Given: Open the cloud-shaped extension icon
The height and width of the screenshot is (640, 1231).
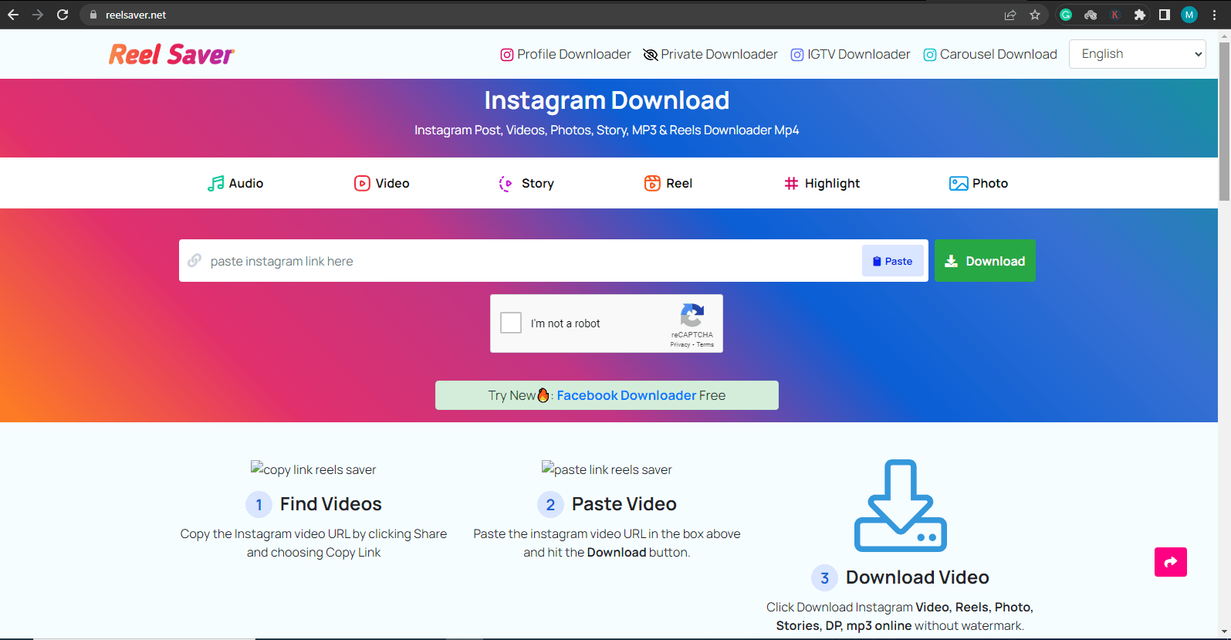Looking at the screenshot, I should 1091,15.
